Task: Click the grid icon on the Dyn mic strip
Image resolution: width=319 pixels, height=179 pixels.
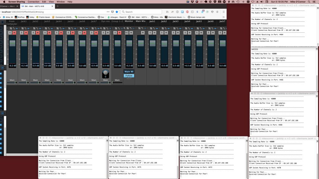Action: point(104,28)
